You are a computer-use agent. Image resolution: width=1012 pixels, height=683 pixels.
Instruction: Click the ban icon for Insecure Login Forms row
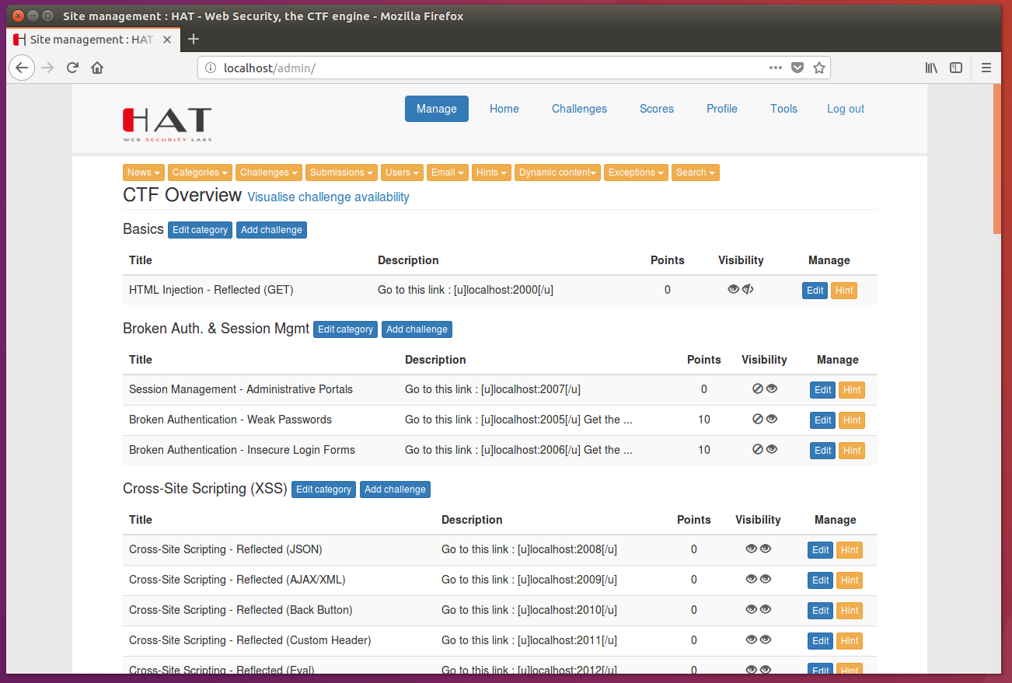click(x=758, y=449)
